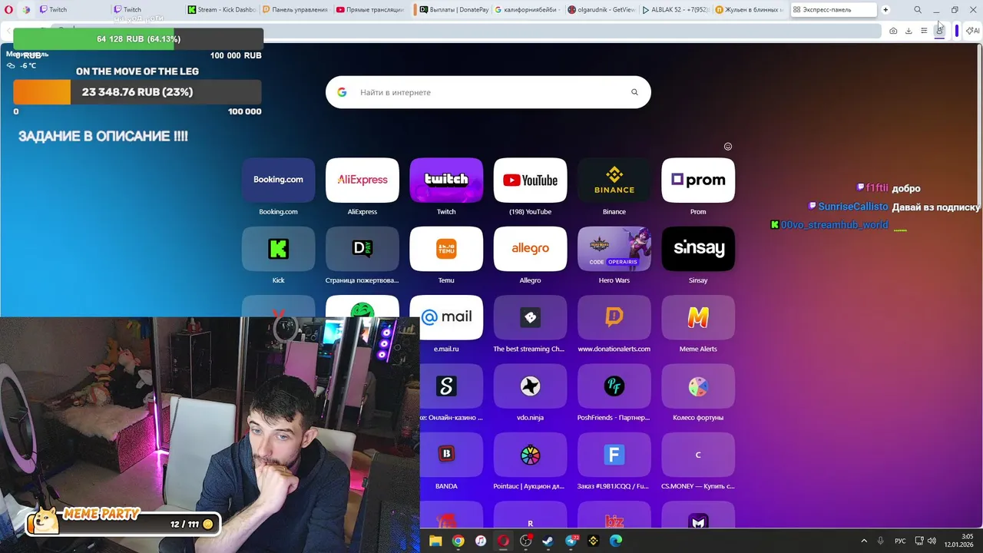Open the Allegro speed dial tile

coord(530,248)
